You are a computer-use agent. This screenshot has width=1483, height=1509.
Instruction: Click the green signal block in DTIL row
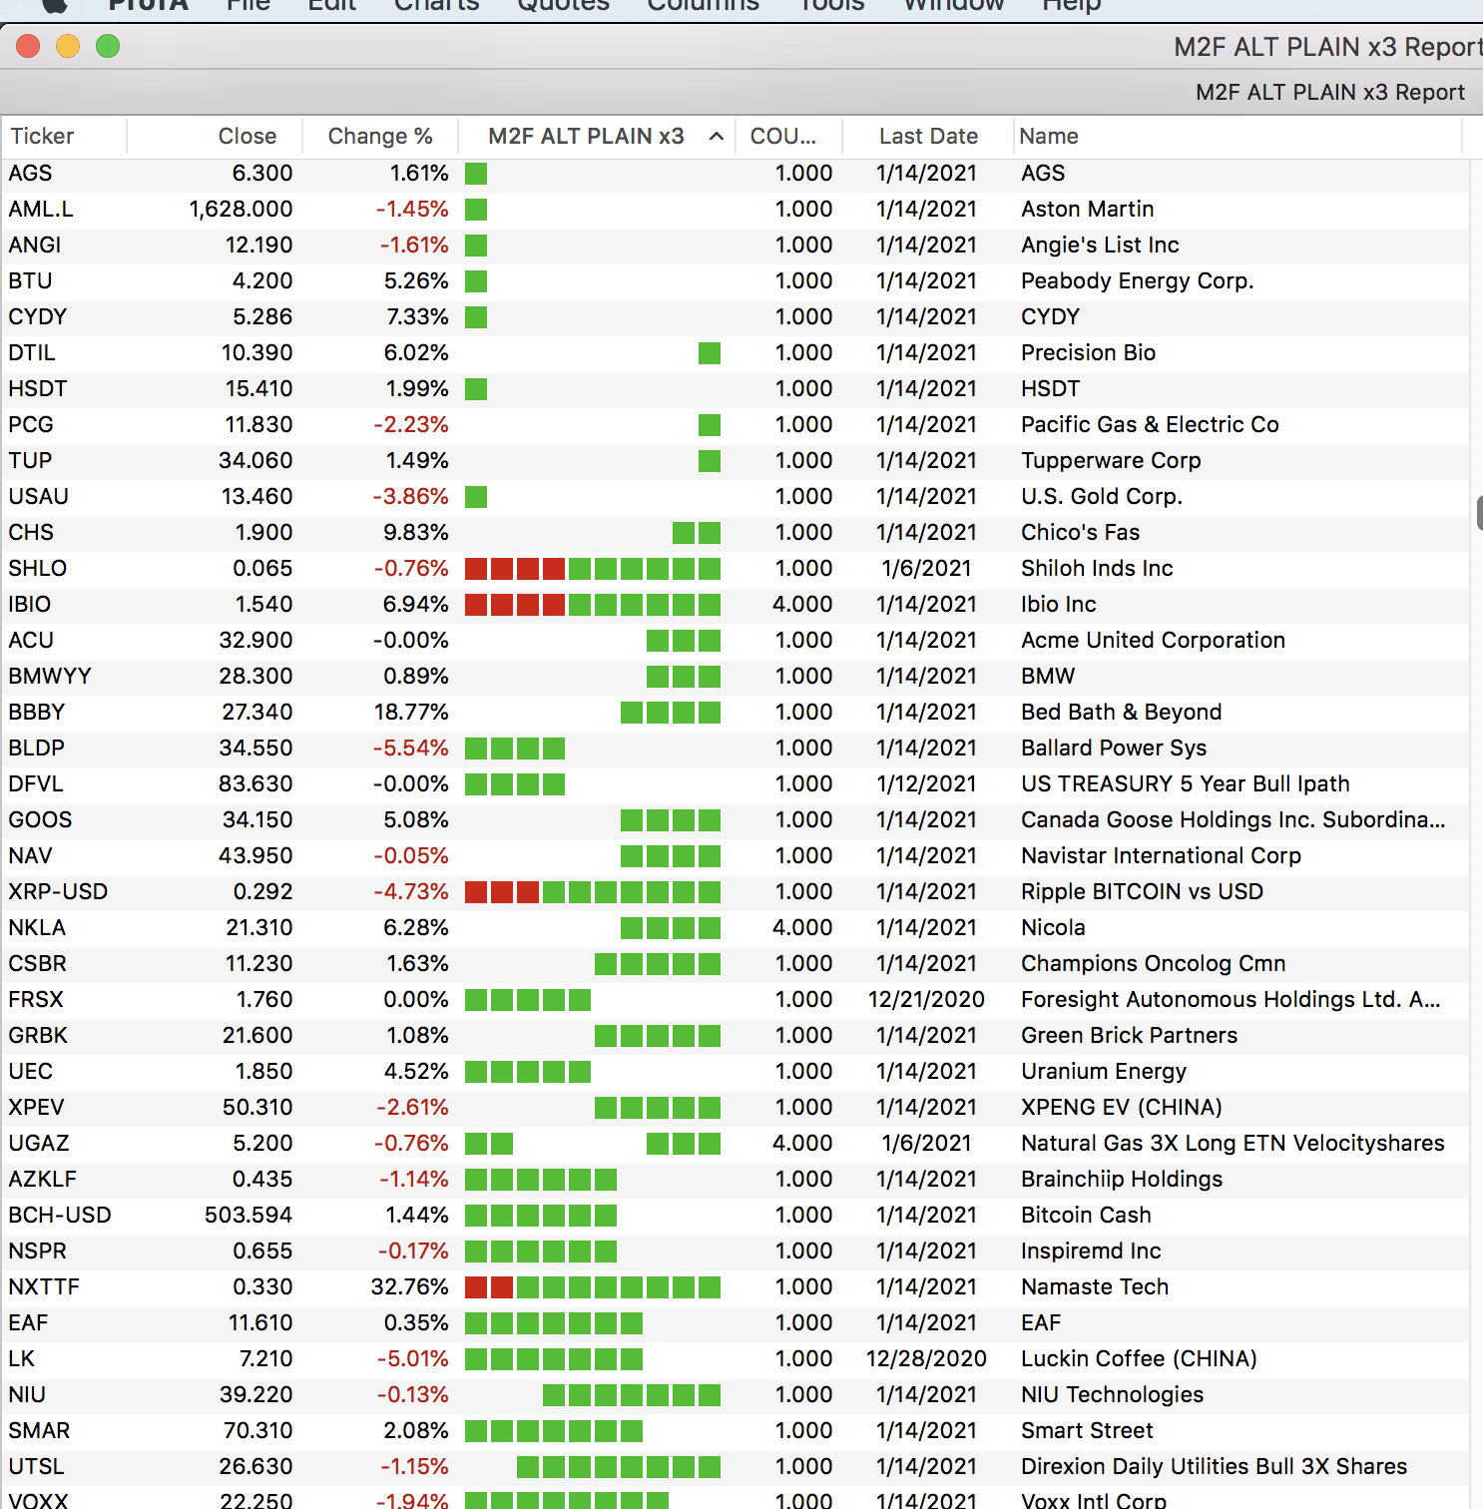[x=710, y=353]
